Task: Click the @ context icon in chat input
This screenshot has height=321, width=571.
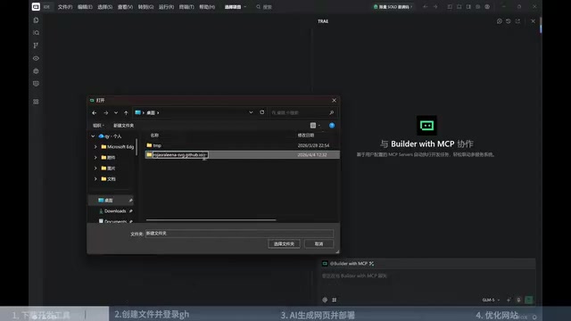Action: [325, 300]
